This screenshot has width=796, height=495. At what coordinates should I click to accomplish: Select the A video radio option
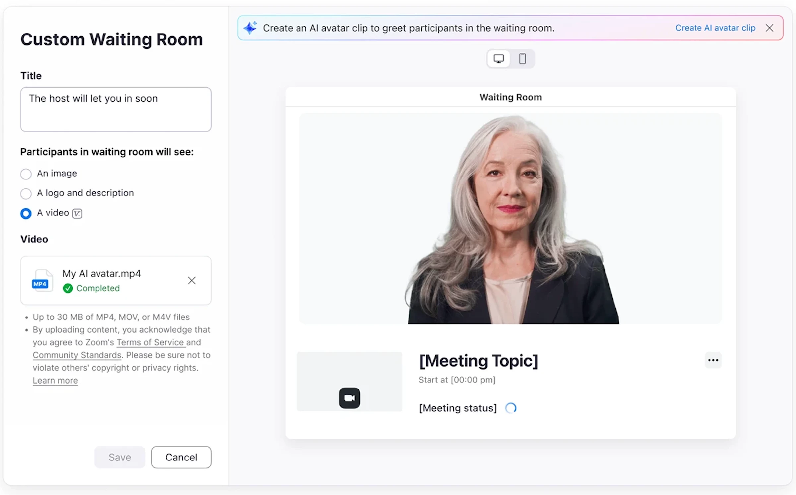26,213
